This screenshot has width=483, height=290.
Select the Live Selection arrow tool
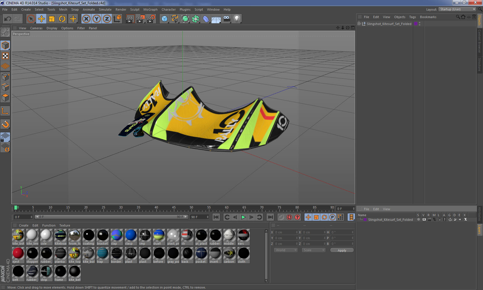[31, 19]
